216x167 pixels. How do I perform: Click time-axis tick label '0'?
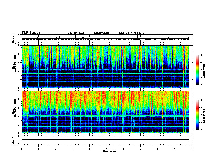tap(22, 149)
